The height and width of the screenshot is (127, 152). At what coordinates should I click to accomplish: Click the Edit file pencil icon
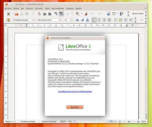[x=33, y=14]
